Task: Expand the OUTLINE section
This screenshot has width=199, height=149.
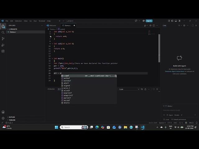Action: (7, 117)
